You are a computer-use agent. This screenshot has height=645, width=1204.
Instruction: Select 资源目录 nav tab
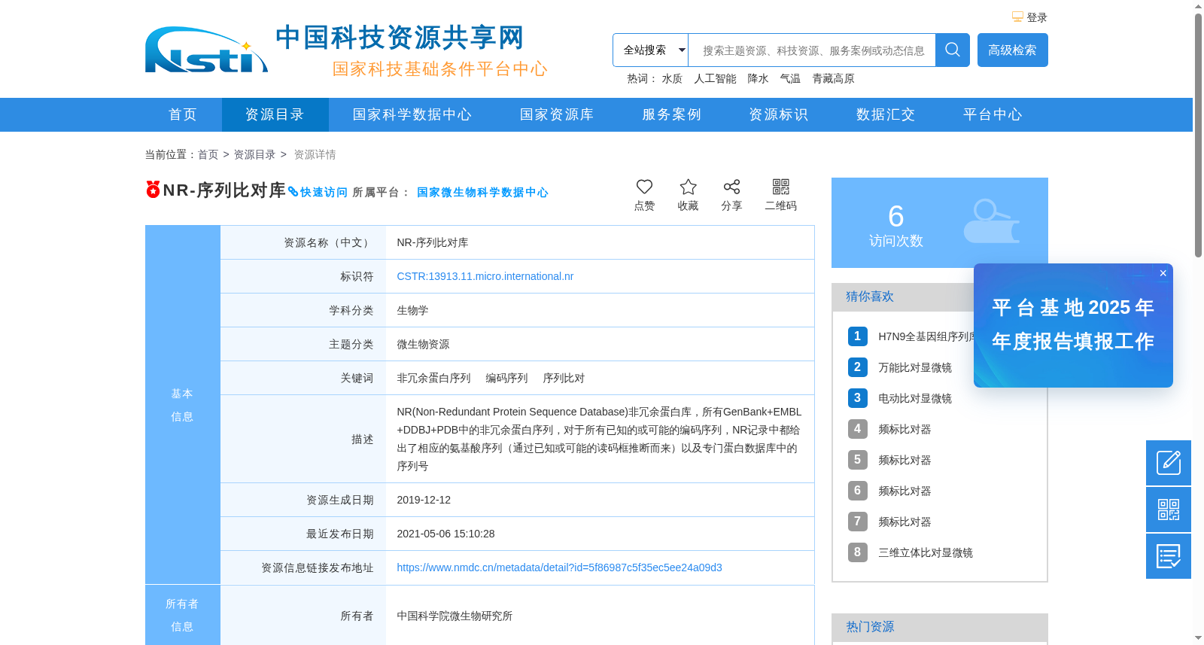coord(275,114)
